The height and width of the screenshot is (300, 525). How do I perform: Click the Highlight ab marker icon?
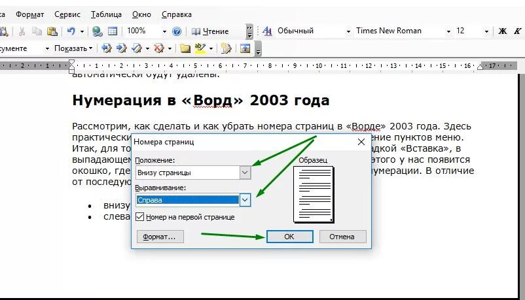pos(200,48)
